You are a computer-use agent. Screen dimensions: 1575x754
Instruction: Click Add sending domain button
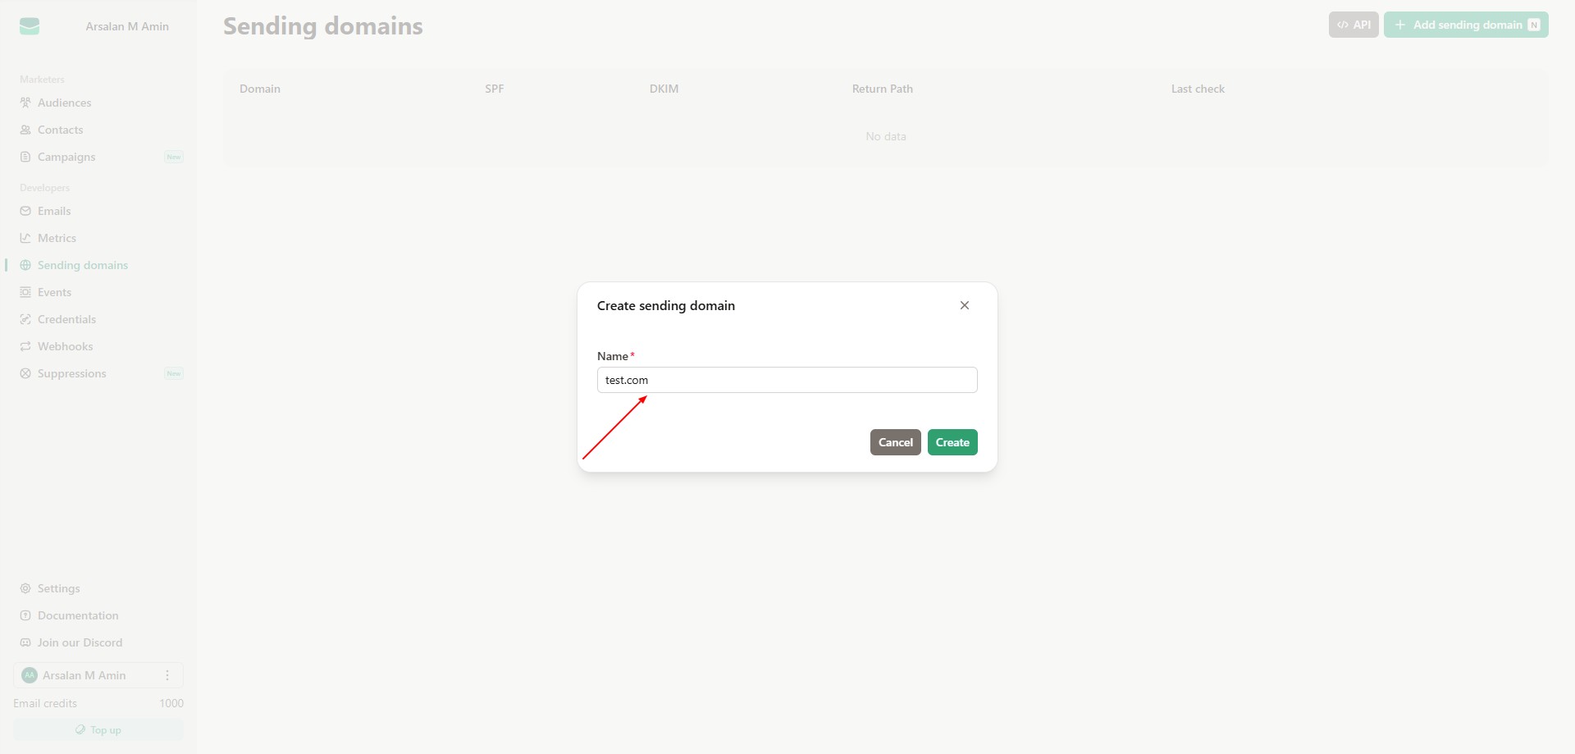point(1465,25)
